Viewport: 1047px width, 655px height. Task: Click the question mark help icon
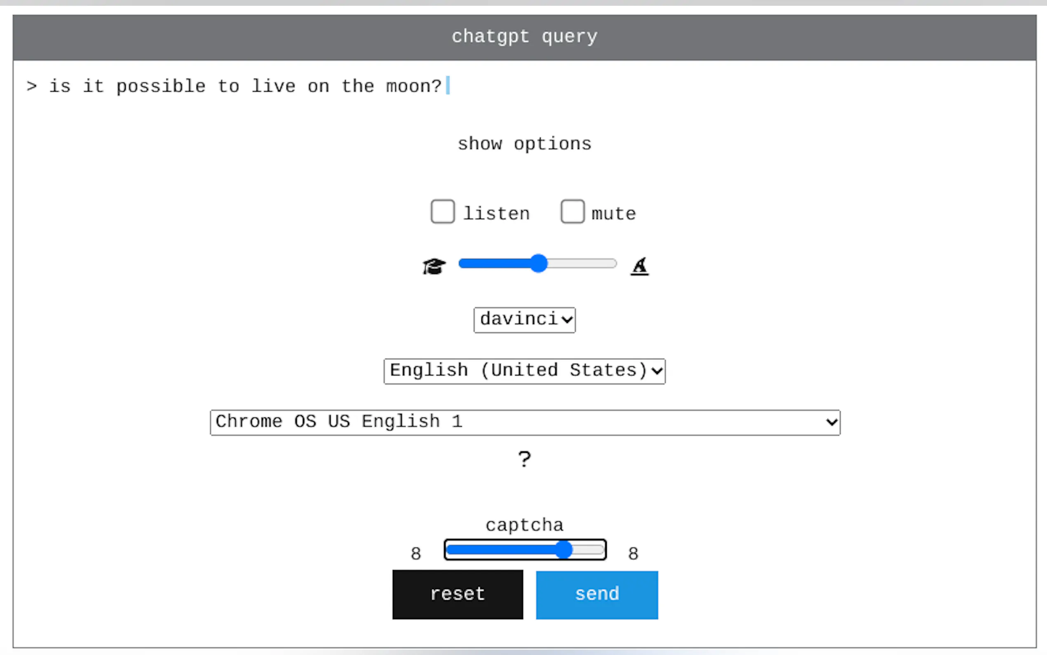[x=524, y=459]
